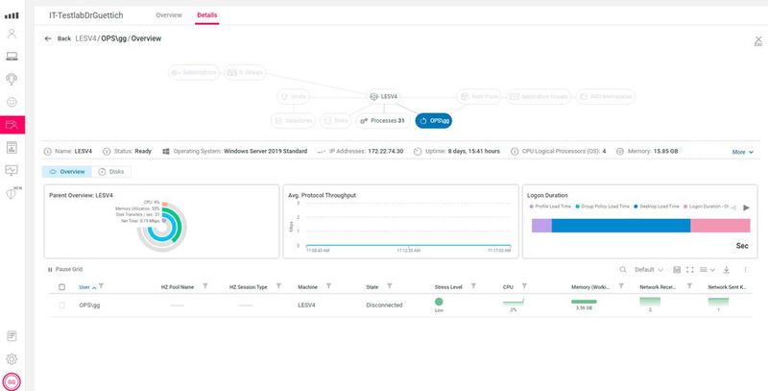Viewport: 768px width, 391px height.
Task: Click filter icon on CPU column
Action: click(524, 286)
